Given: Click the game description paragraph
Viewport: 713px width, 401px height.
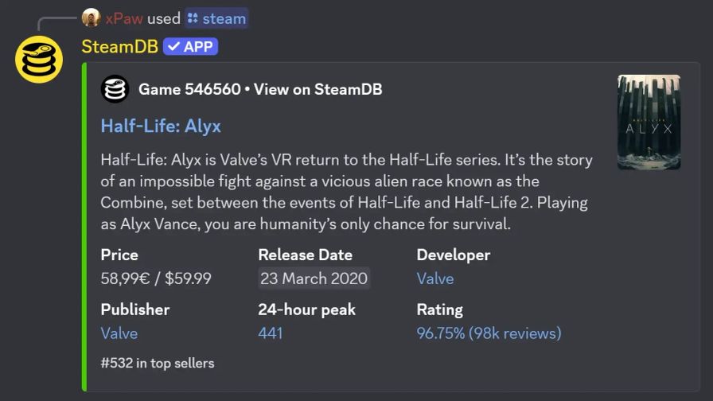Looking at the screenshot, I should click(346, 192).
